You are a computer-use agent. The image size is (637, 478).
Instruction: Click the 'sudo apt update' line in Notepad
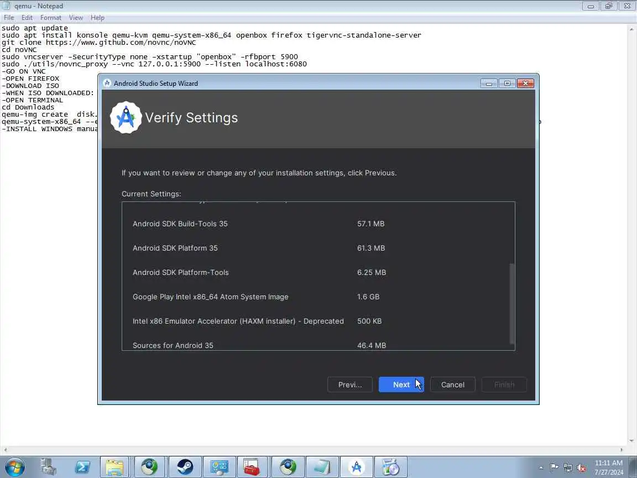(x=34, y=28)
